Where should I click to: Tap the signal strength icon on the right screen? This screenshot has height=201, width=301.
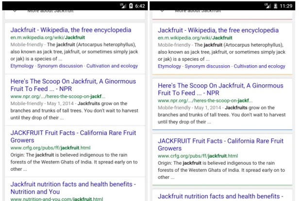[x=268, y=6]
